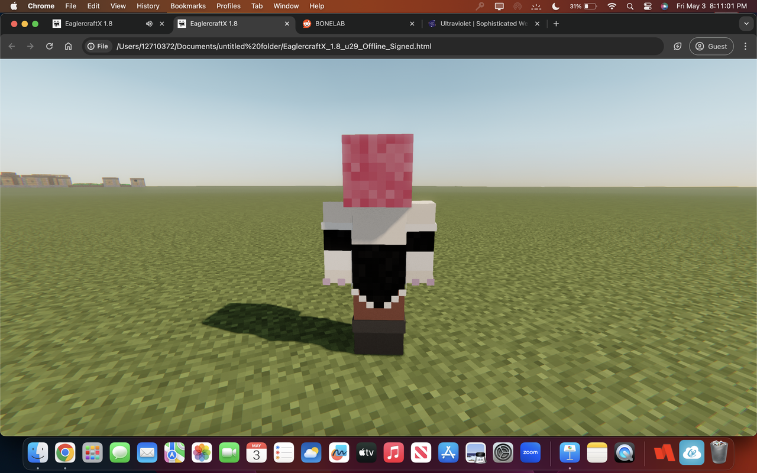Go forward to the next page
Viewport: 757px width, 473px height.
[x=30, y=46]
